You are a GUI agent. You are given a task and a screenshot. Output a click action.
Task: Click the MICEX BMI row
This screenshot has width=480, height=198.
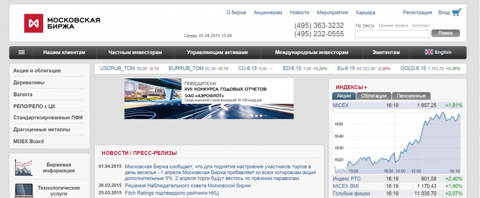point(397,186)
